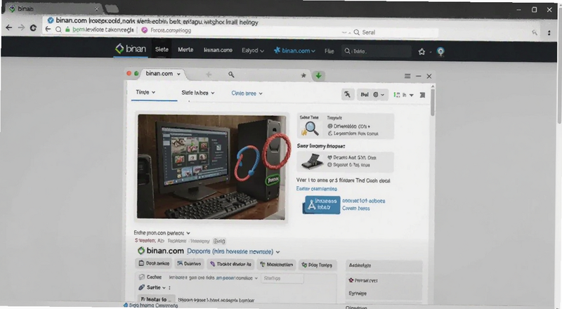Click the site header search field
Screen dimensions: 562x309
tap(377, 51)
